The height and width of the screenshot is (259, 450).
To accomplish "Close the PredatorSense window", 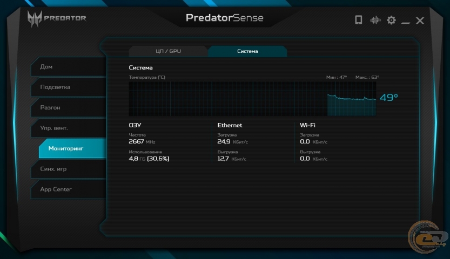I will (x=420, y=21).
